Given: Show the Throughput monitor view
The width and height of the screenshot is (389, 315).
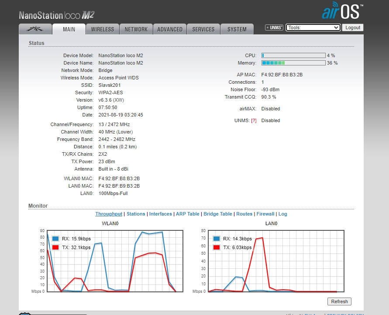Looking at the screenshot, I should (x=109, y=214).
